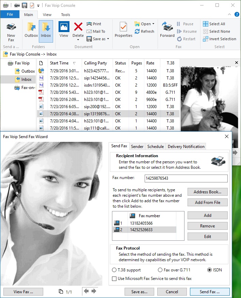Click the Mail To icon

coord(89,31)
